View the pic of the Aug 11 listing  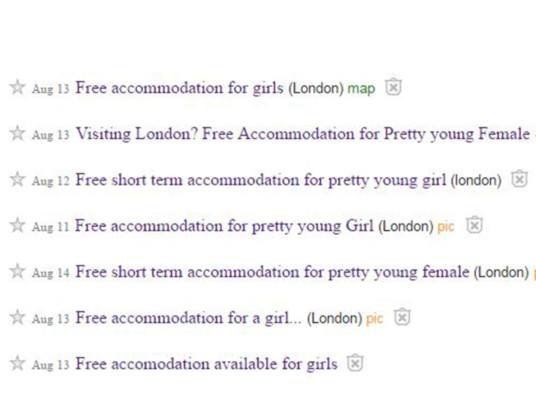click(445, 226)
